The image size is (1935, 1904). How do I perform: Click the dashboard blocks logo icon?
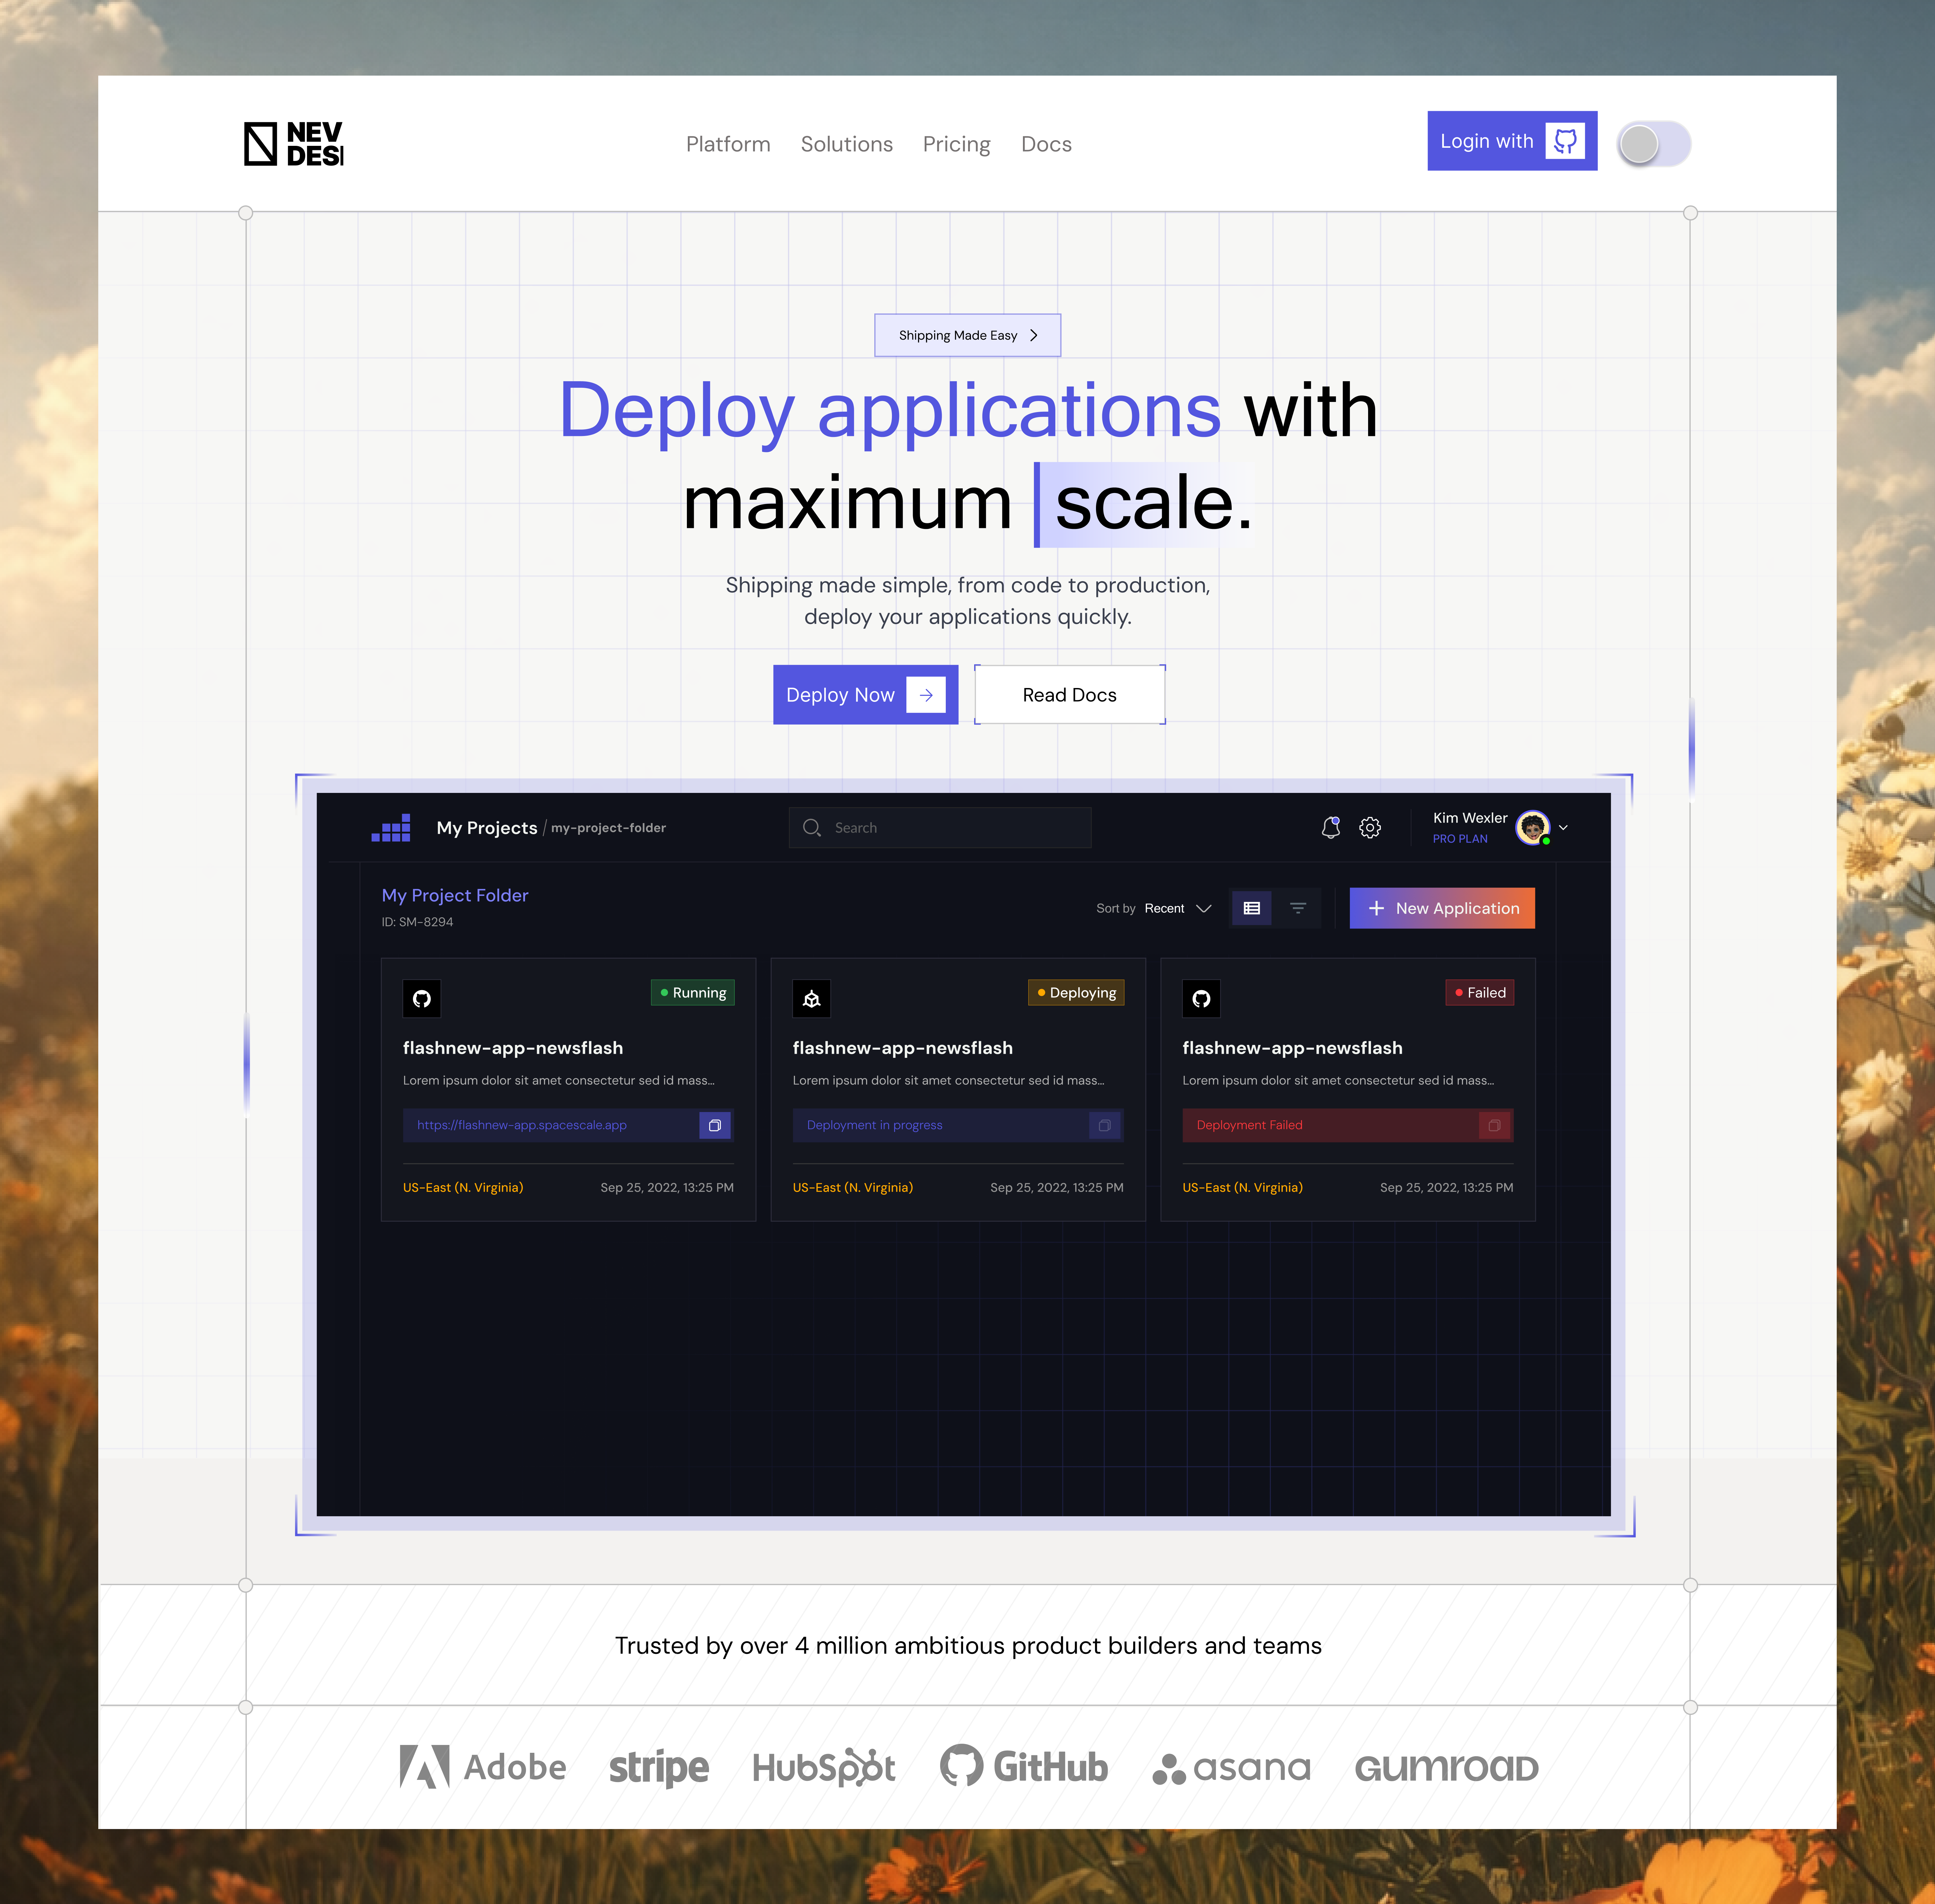391,828
